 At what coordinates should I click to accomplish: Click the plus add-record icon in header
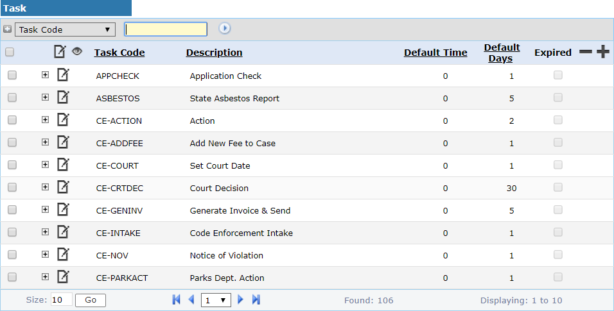(x=603, y=52)
